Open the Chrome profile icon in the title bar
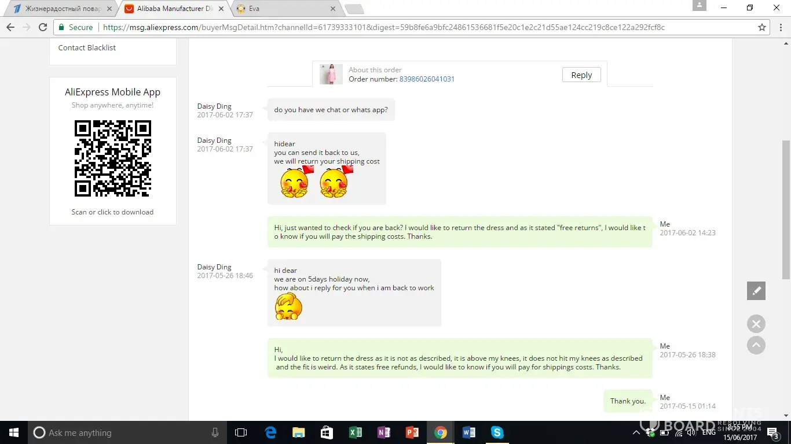The height and width of the screenshot is (444, 791). [700, 6]
